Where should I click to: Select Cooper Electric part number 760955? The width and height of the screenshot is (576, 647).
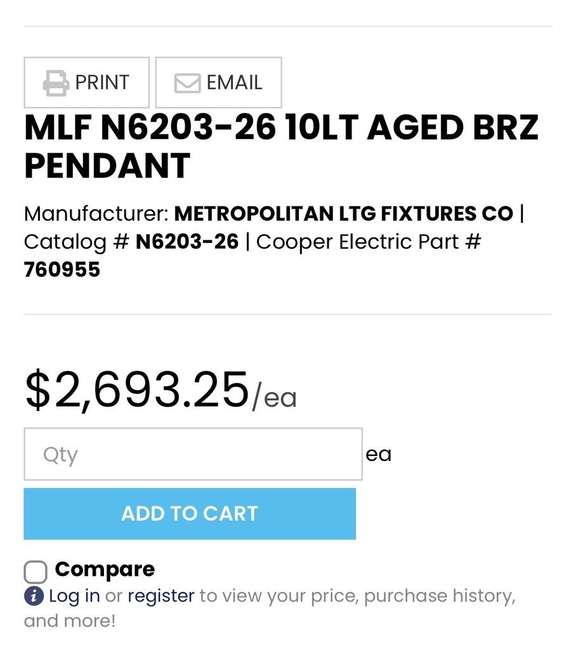(x=62, y=270)
